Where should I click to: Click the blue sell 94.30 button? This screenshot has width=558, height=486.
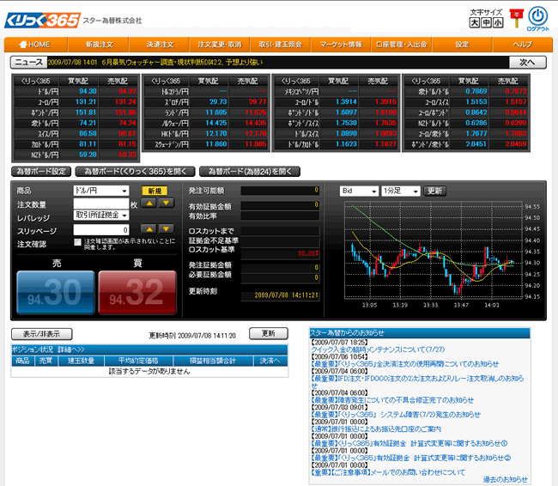[56, 293]
